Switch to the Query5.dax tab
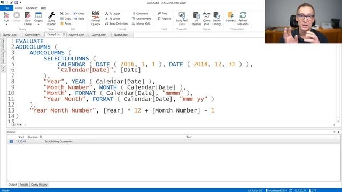Image resolution: width=342 pixels, height=192 pixels. pos(99,35)
